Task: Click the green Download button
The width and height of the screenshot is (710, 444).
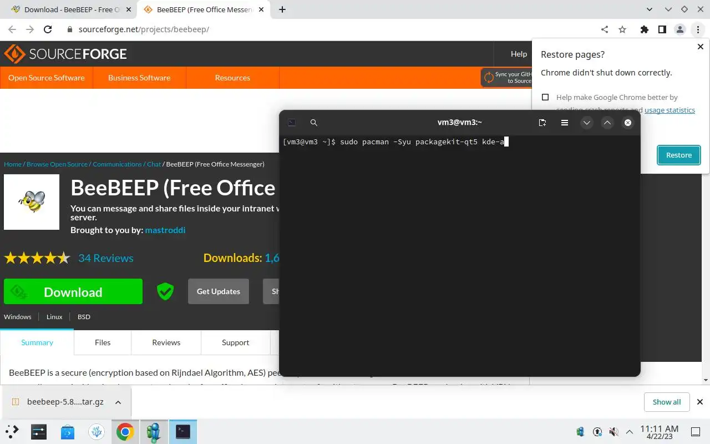Action: pos(73,291)
